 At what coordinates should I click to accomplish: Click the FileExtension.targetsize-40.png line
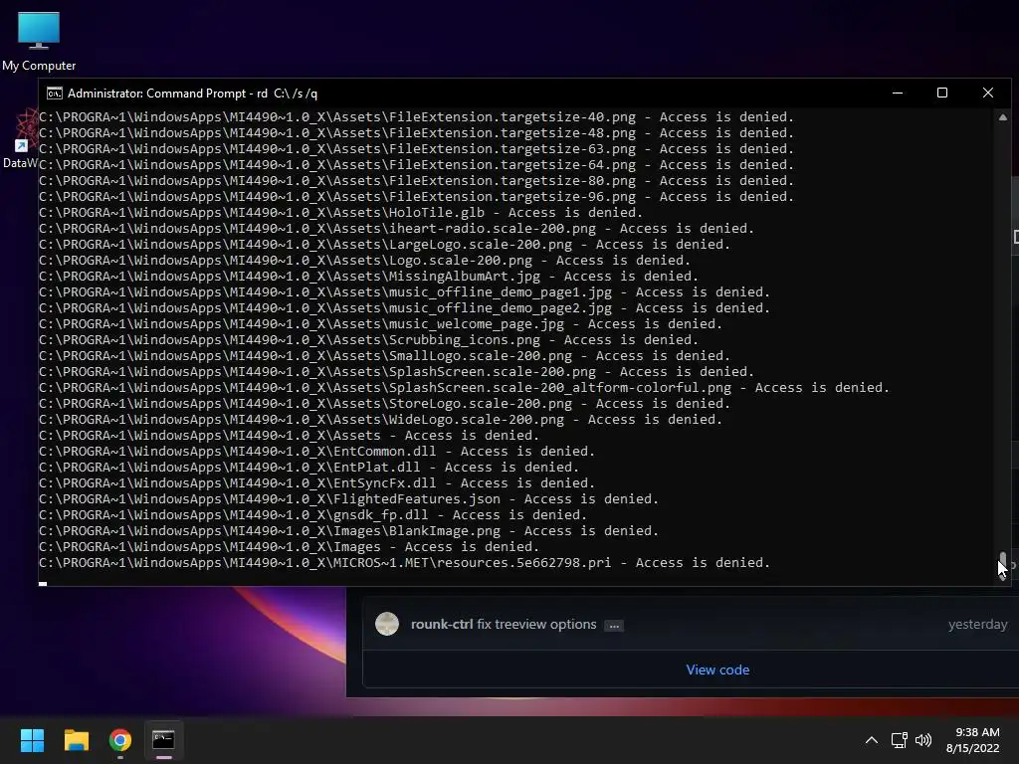pyautogui.click(x=417, y=117)
